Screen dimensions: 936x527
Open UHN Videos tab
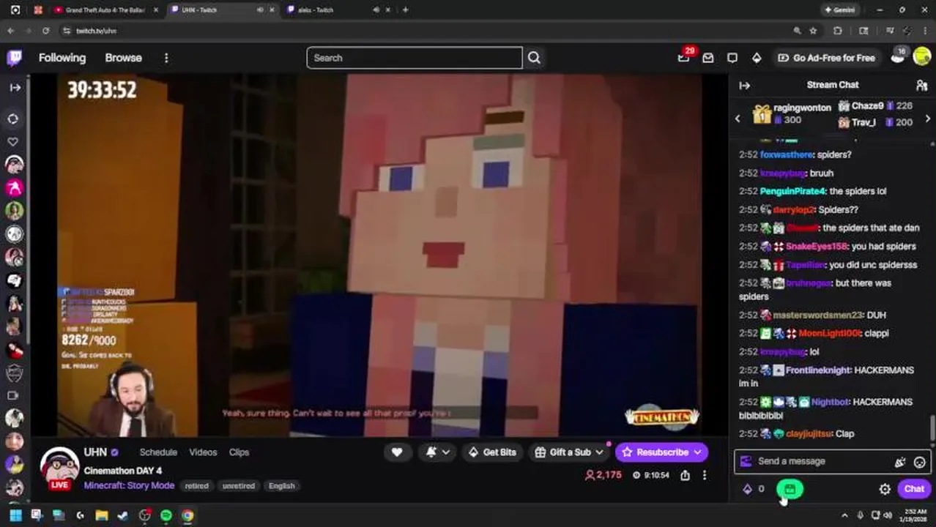point(203,452)
